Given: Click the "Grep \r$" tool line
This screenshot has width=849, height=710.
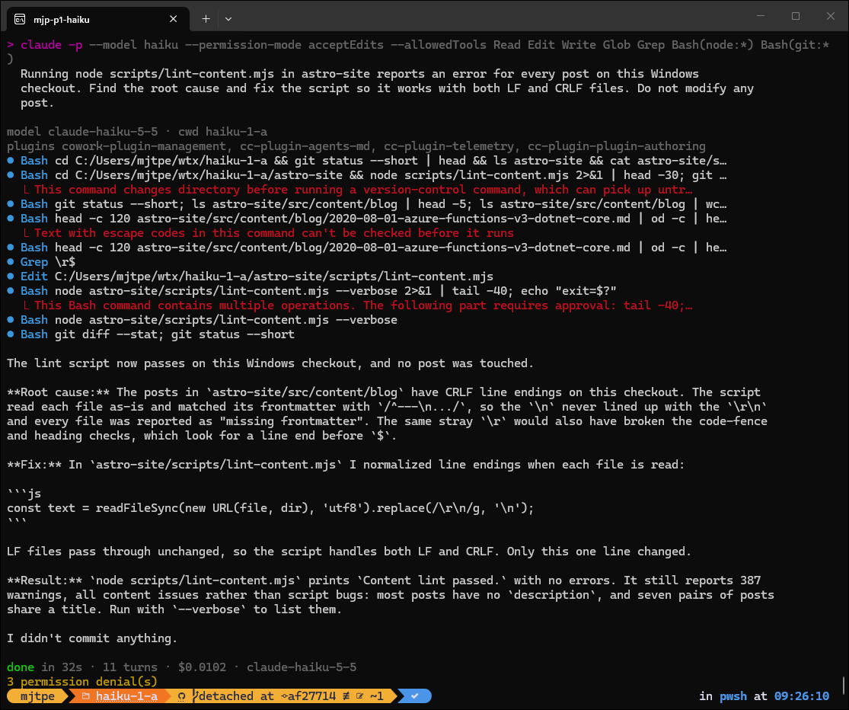Looking at the screenshot, I should (48, 261).
